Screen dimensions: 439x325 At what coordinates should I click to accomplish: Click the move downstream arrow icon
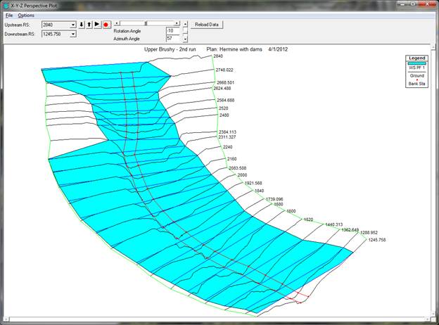pos(82,25)
